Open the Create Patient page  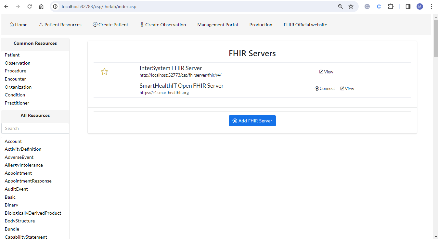coord(110,25)
